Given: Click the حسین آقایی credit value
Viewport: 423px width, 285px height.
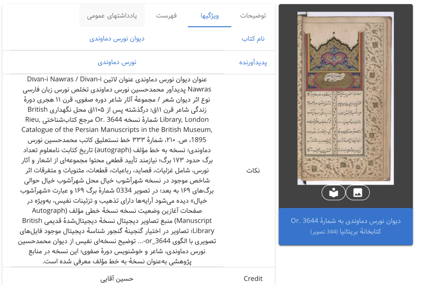Looking at the screenshot, I should pos(117,279).
